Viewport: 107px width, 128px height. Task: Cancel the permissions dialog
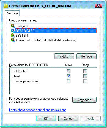click(x=68, y=119)
